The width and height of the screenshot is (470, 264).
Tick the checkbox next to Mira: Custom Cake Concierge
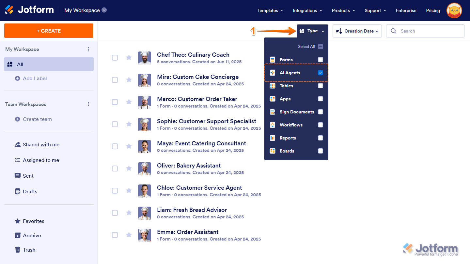click(115, 80)
